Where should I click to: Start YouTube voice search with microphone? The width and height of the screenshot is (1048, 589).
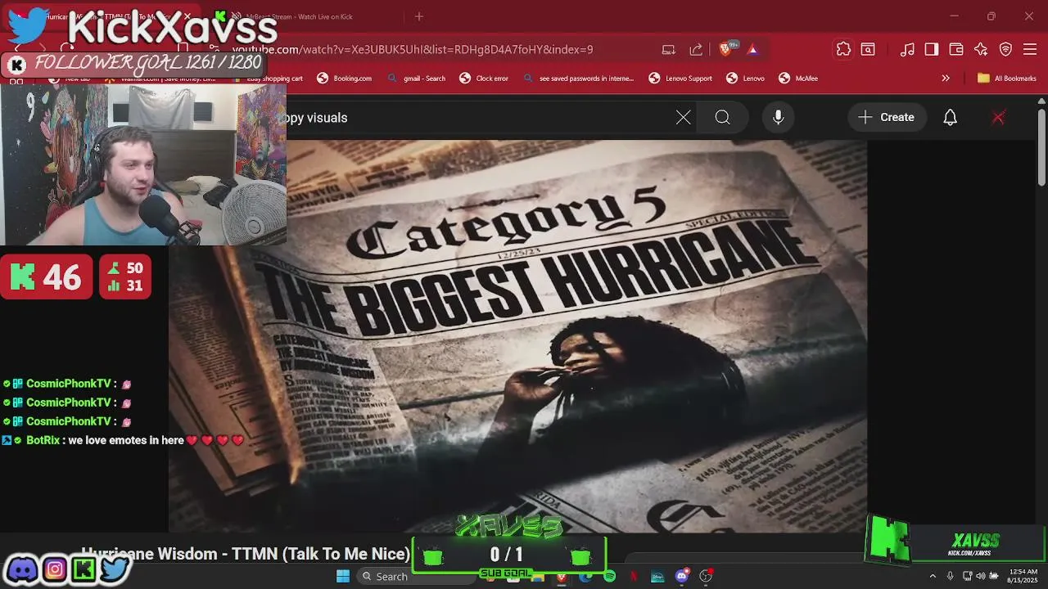(x=778, y=118)
